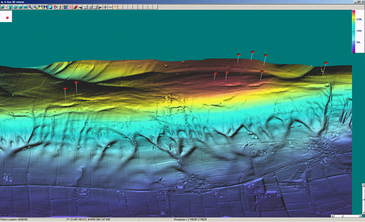Select the rightmost red pin on the ridge

[x=325, y=64]
